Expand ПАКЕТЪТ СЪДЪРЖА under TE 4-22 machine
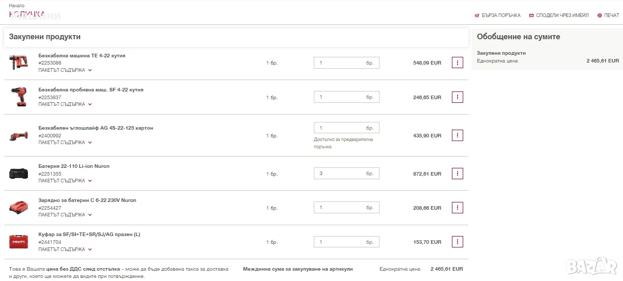 (x=65, y=70)
